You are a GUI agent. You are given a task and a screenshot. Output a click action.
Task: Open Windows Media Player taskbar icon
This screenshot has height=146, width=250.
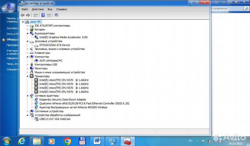(x=51, y=141)
